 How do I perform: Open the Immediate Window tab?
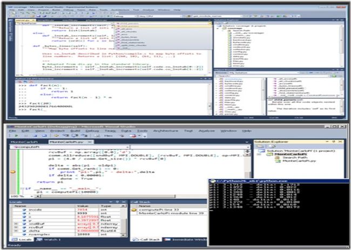click(186, 240)
